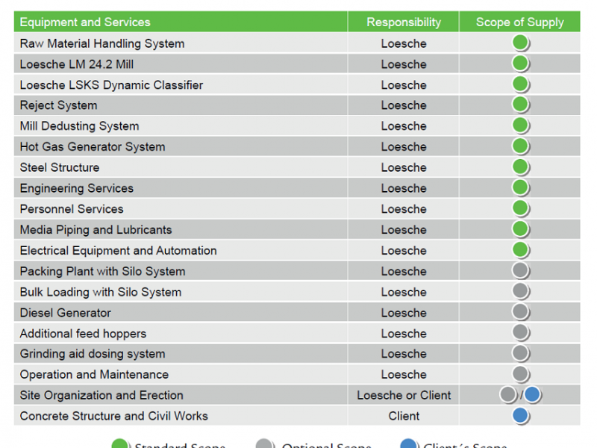Click blue dot in Site Organization and Erection row
Screen dimensions: 597x448
tap(532, 394)
